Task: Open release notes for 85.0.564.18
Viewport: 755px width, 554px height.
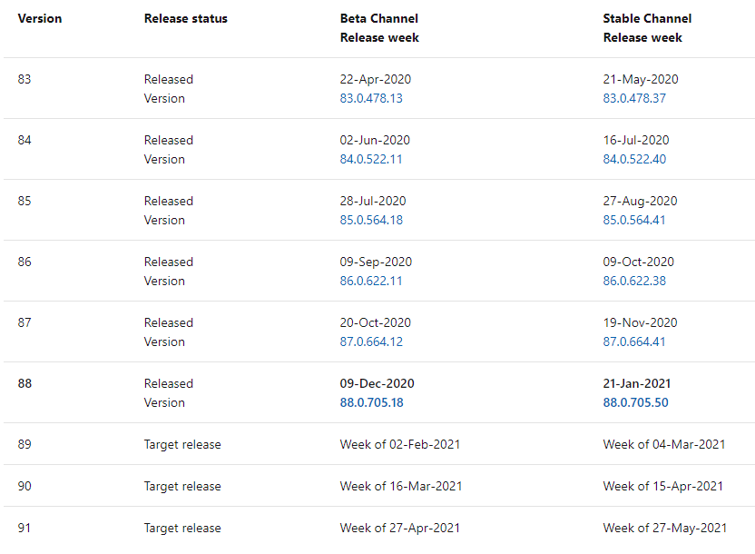Action: point(371,220)
